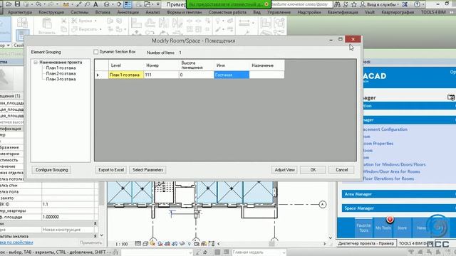The width and height of the screenshot is (456, 256).
Task: Click the Adjust View button
Action: pos(285,170)
